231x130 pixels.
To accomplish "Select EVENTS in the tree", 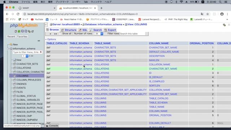I will pos(21,88).
